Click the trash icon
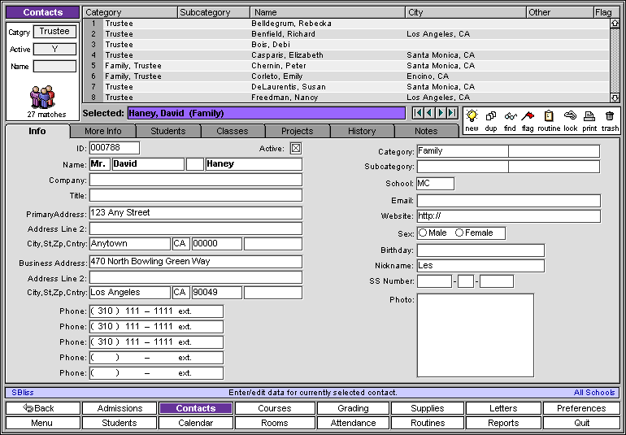 tap(610, 116)
